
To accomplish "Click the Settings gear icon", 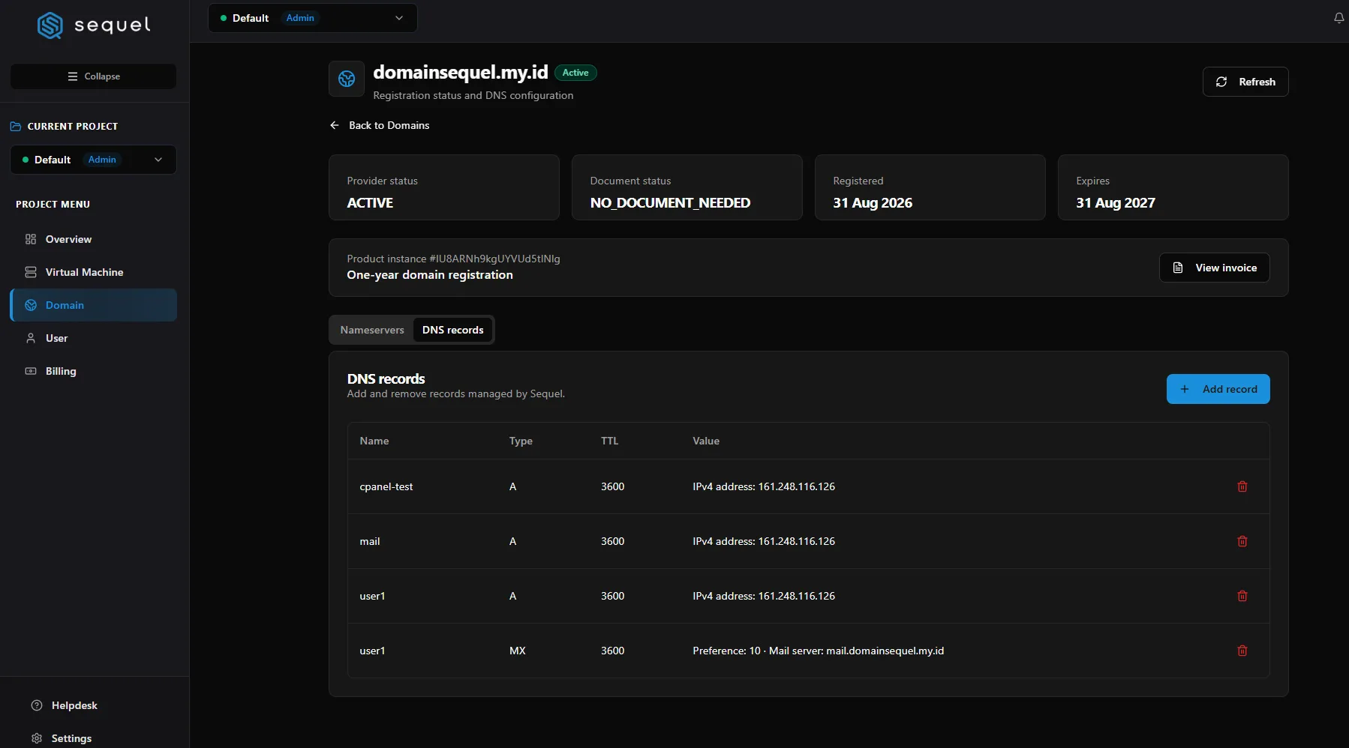I will [37, 738].
